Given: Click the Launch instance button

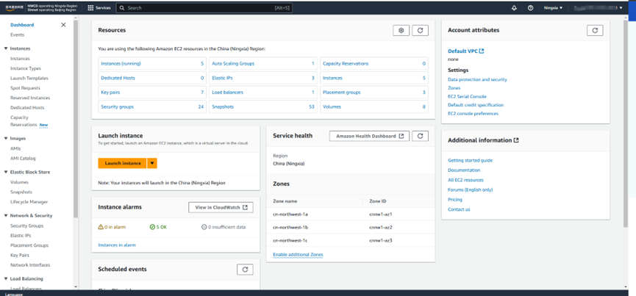Looking at the screenshot, I should [123, 163].
